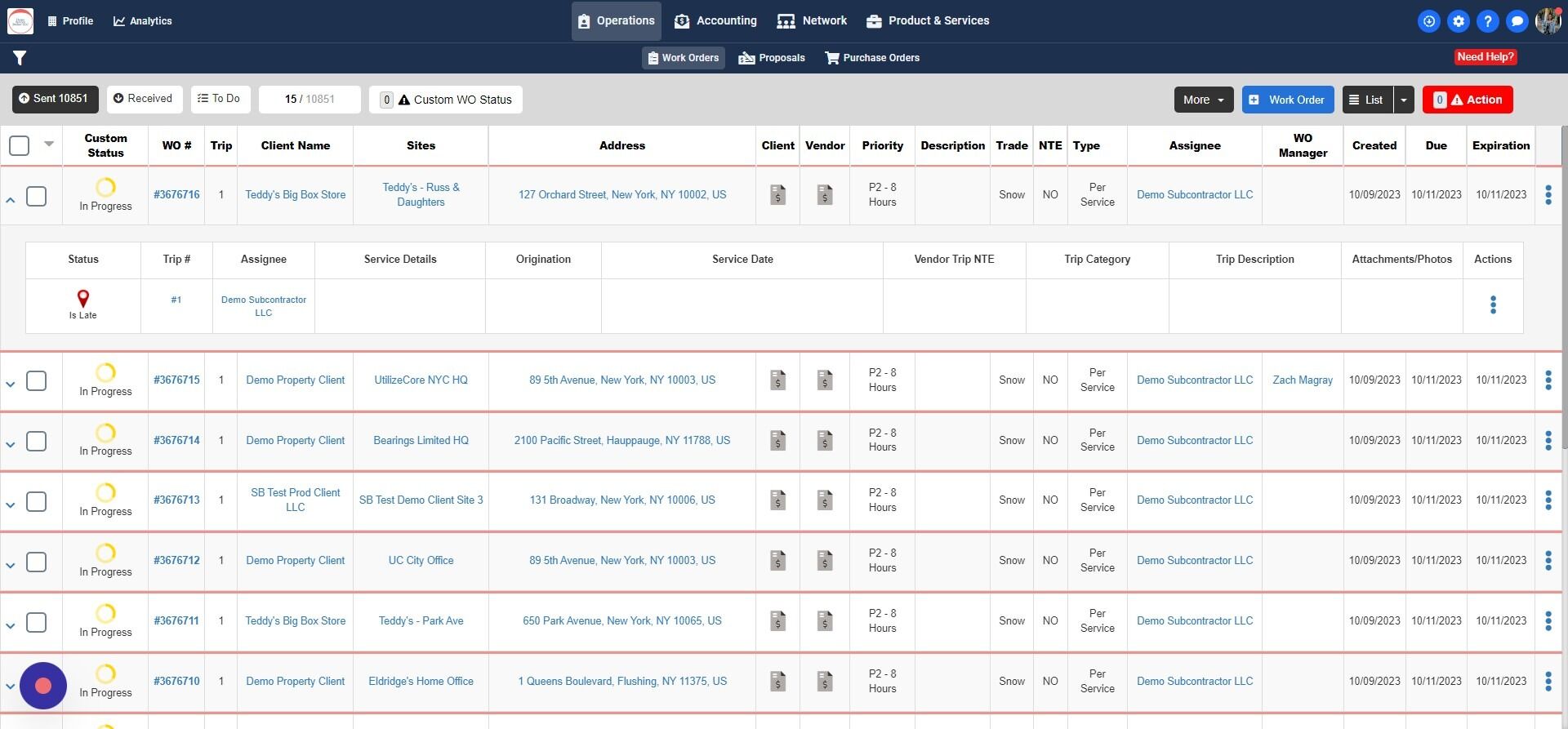Open three-dot menu for WO #3676714 row

pos(1548,441)
